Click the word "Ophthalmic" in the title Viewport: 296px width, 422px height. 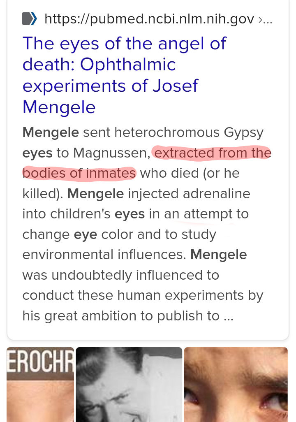click(x=128, y=64)
